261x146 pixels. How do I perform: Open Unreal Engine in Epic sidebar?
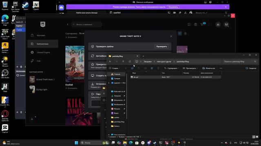click(43, 52)
